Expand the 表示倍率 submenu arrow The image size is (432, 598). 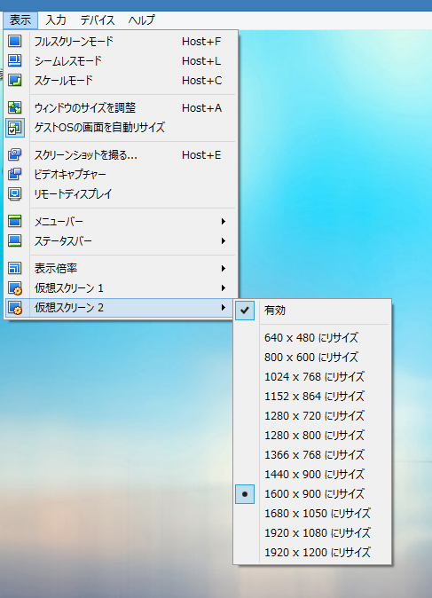point(224,268)
